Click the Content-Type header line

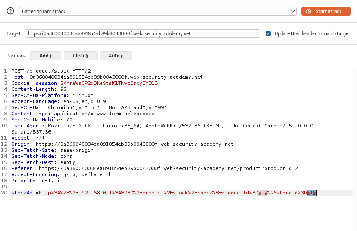pos(83,114)
